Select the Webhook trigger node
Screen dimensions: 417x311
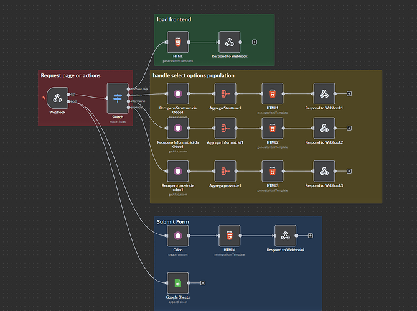coord(57,98)
